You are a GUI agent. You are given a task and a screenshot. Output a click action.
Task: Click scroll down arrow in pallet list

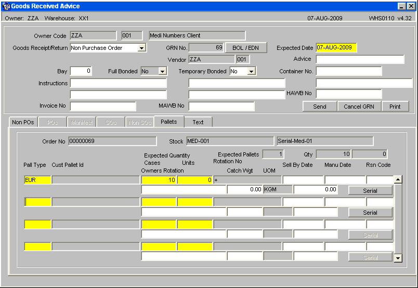point(398,258)
